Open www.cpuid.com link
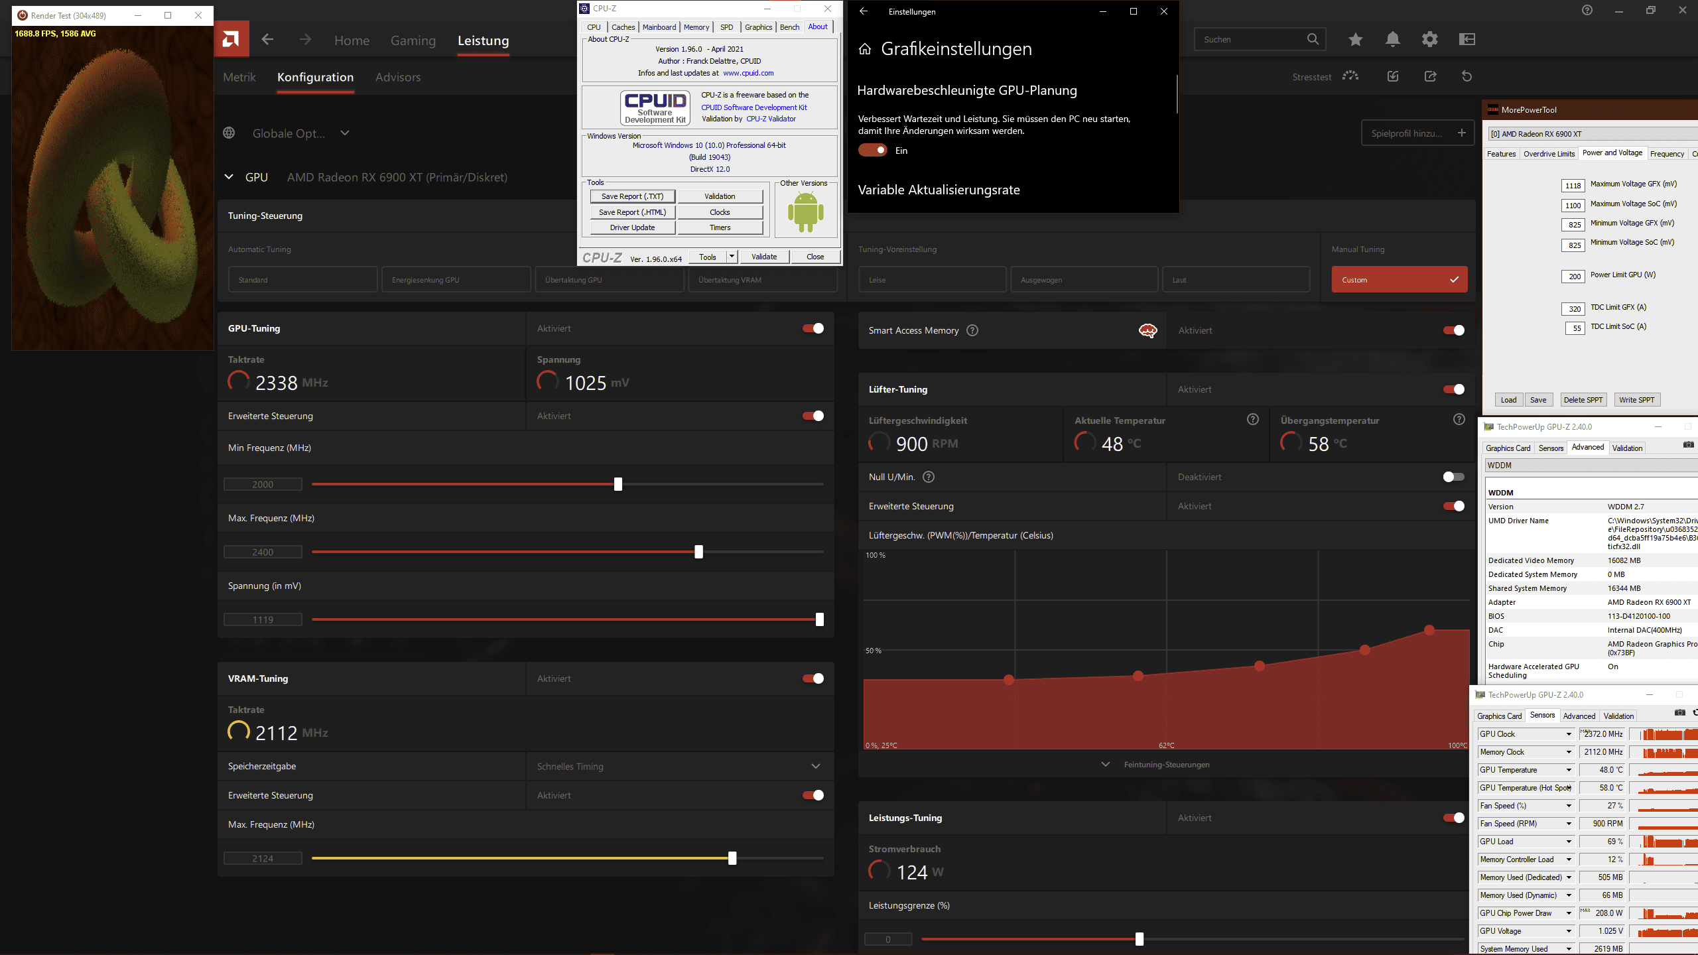 pos(748,73)
